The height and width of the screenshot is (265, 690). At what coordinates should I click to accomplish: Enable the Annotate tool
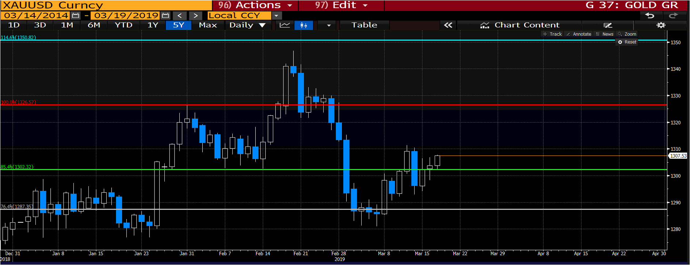click(x=579, y=34)
